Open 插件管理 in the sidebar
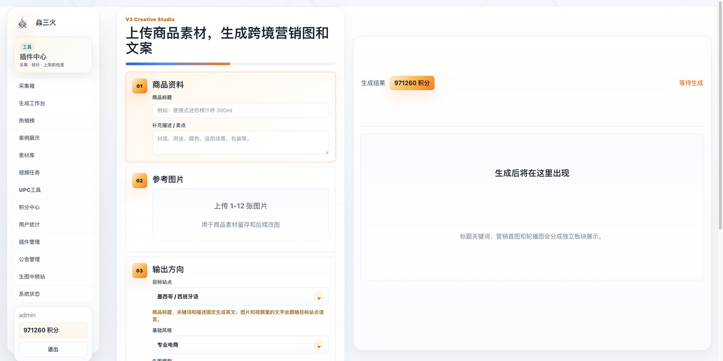Viewport: 723px width, 361px height. pos(53,242)
